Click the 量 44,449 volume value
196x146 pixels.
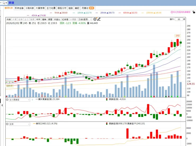[92, 23]
